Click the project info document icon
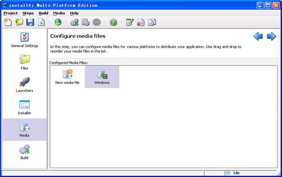 click(x=41, y=22)
